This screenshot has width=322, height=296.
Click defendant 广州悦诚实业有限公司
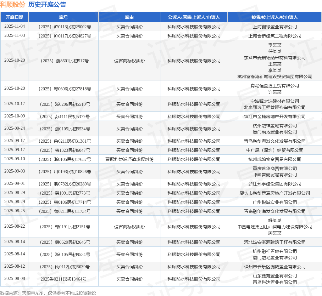click(x=275, y=202)
